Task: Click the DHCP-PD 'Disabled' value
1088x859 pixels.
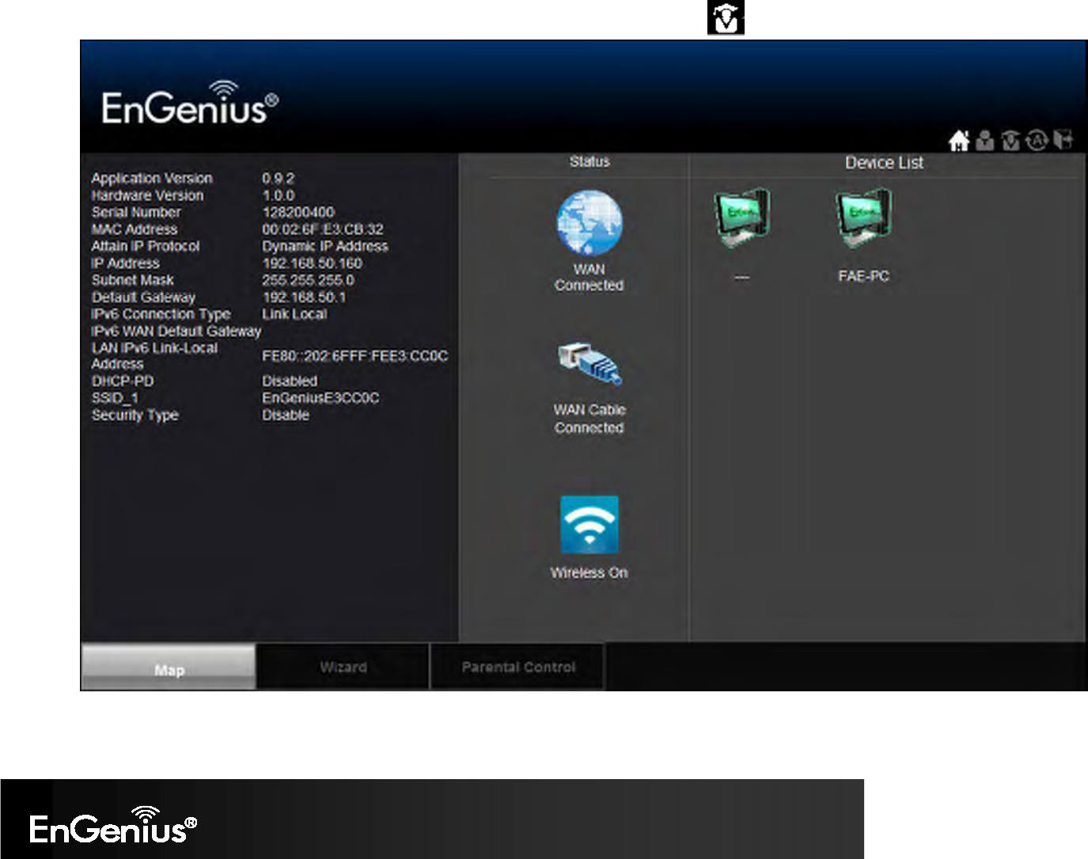Action: tap(290, 381)
